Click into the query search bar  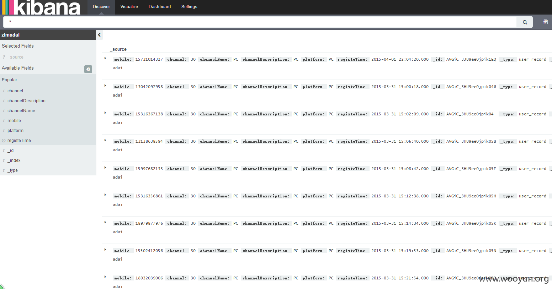point(260,22)
